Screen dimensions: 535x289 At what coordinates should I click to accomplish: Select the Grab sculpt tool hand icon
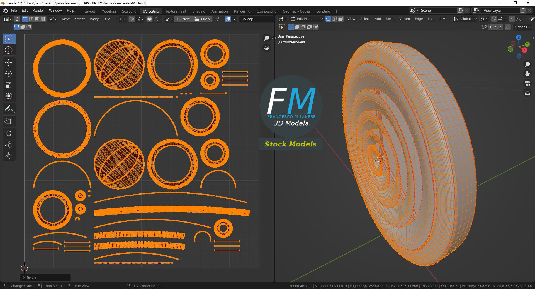(x=9, y=133)
